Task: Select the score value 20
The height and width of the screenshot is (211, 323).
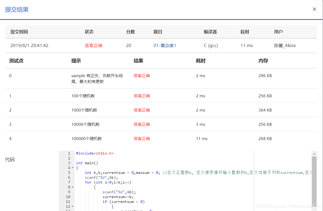Action: click(x=129, y=45)
